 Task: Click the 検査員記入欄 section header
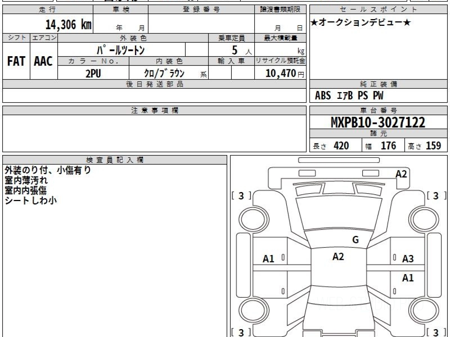115,160
